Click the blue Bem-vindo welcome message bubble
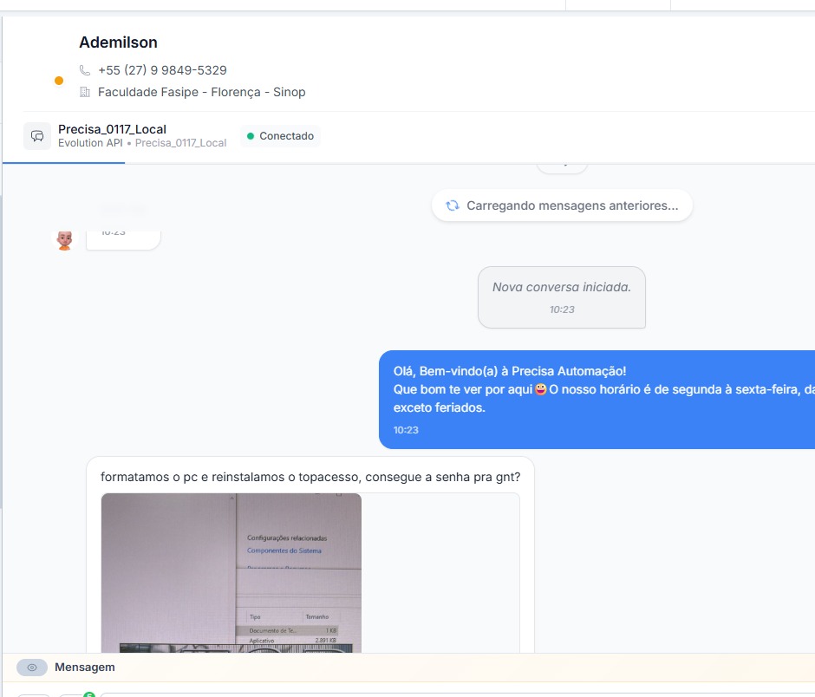The image size is (815, 697). [x=598, y=400]
